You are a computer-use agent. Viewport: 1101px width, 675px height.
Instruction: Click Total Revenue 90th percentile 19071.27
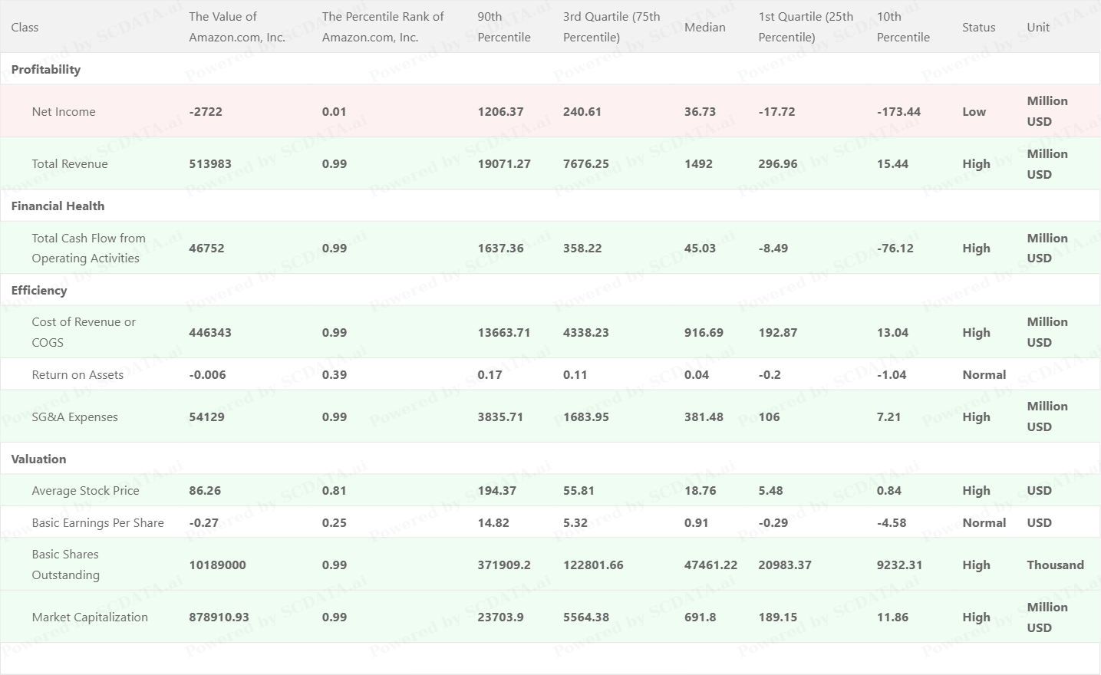click(504, 163)
